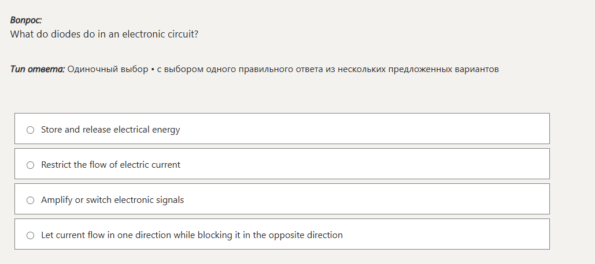Click the 'Amplify or switch electronic signals' label text
Viewport: 595px width, 264px height.
(x=112, y=200)
